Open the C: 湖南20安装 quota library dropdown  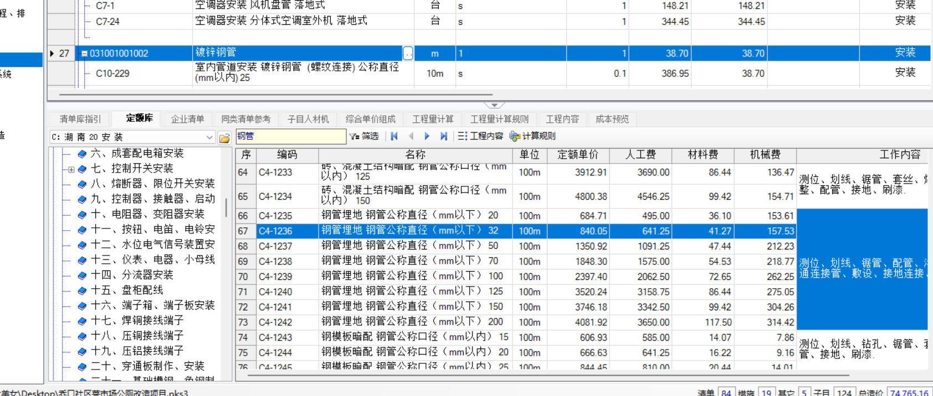[209, 137]
